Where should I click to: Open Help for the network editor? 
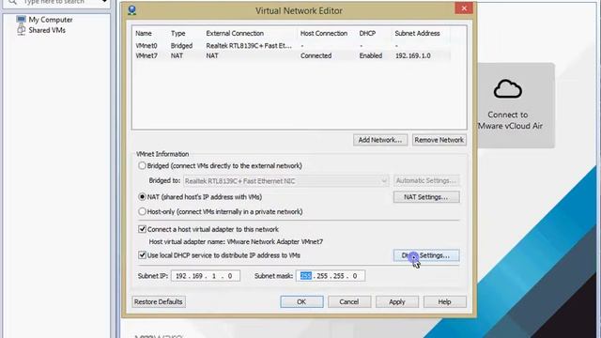444,301
